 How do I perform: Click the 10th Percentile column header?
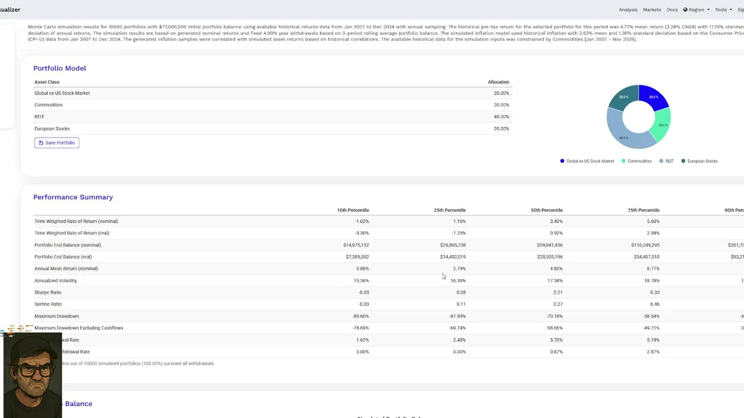tap(353, 210)
